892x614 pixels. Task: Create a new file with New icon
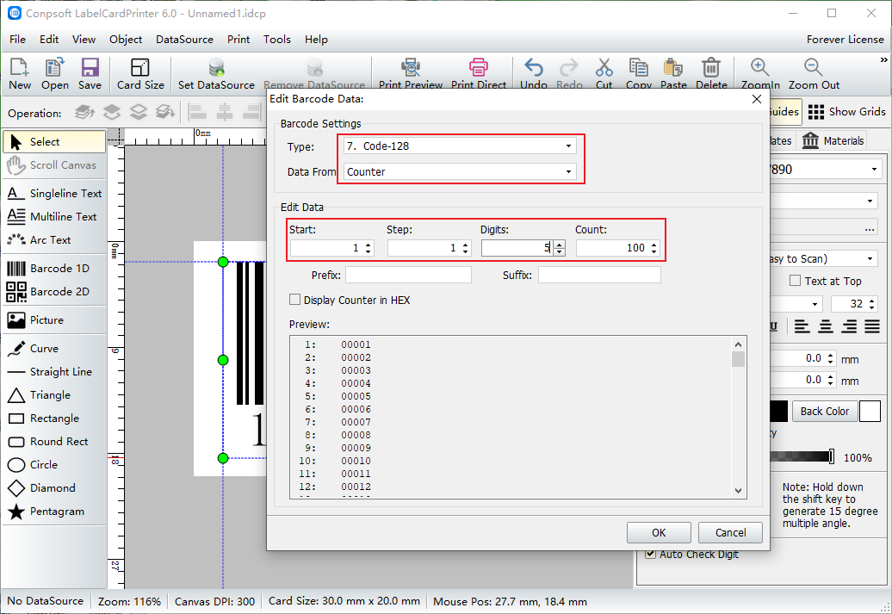click(x=19, y=74)
